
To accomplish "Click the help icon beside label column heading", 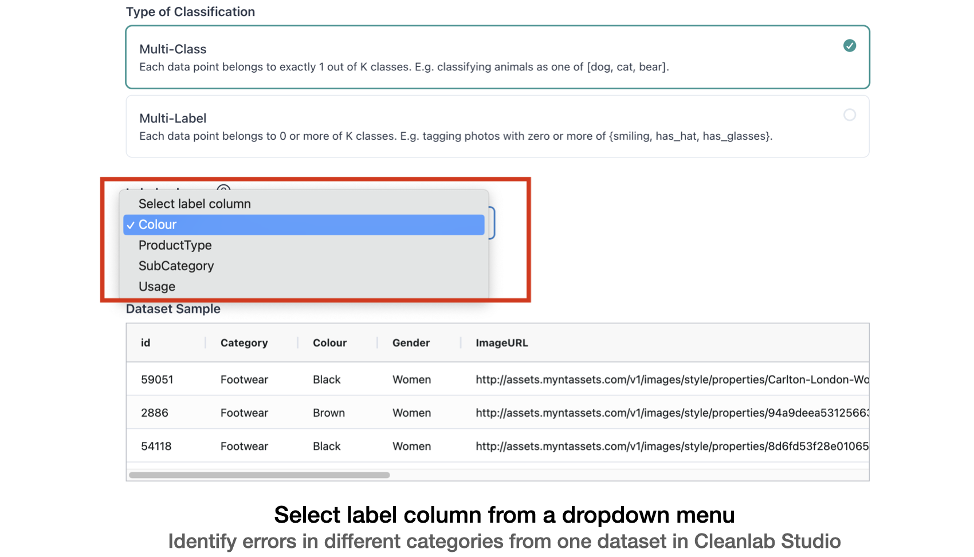I will coord(223,188).
